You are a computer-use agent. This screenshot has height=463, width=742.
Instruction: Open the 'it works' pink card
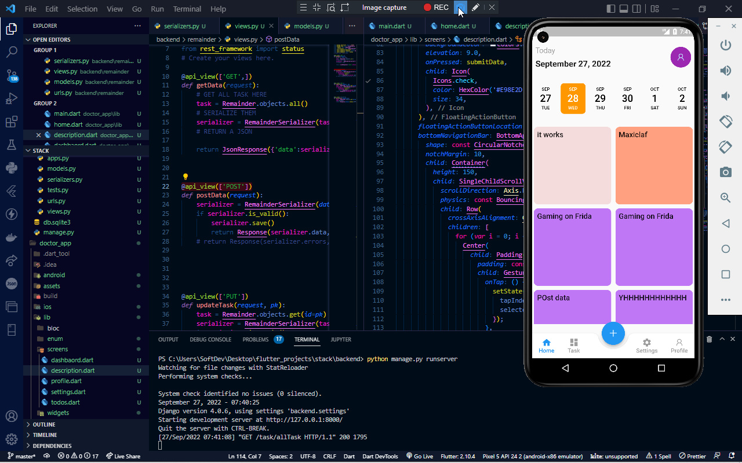(573, 166)
